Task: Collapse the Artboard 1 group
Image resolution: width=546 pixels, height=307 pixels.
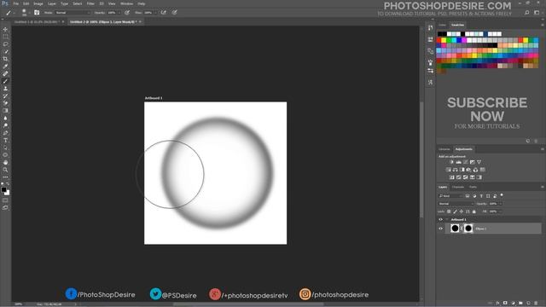Action: [x=447, y=220]
